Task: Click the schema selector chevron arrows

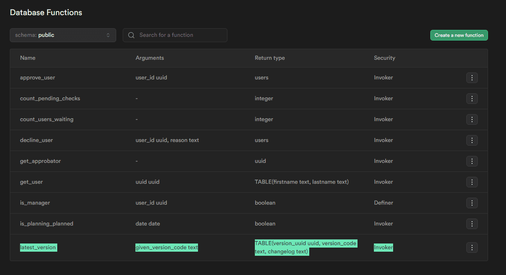Action: (x=108, y=35)
